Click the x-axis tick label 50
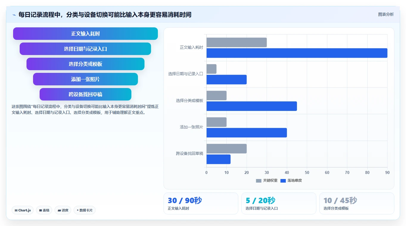406x226 pixels. (x=307, y=172)
